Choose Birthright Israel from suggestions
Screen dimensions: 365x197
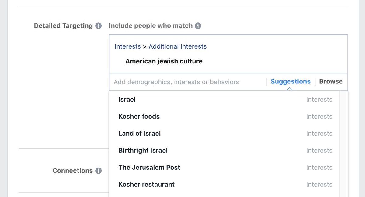pos(225,151)
